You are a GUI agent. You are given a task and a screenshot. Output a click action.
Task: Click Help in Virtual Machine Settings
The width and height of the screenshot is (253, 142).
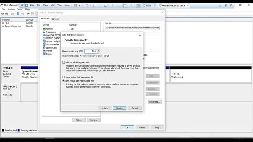click(x=157, y=127)
